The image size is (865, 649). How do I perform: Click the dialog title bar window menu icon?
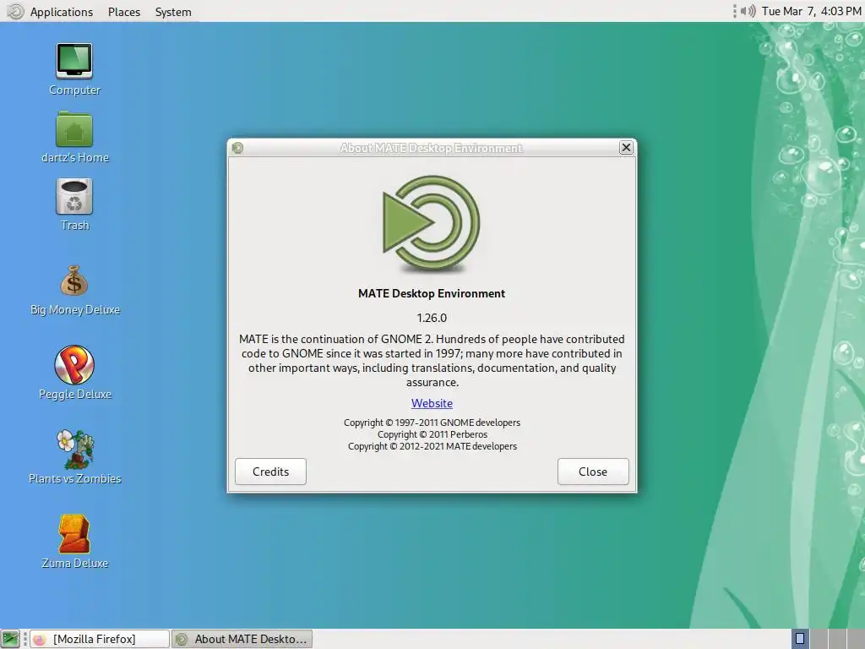(x=237, y=148)
